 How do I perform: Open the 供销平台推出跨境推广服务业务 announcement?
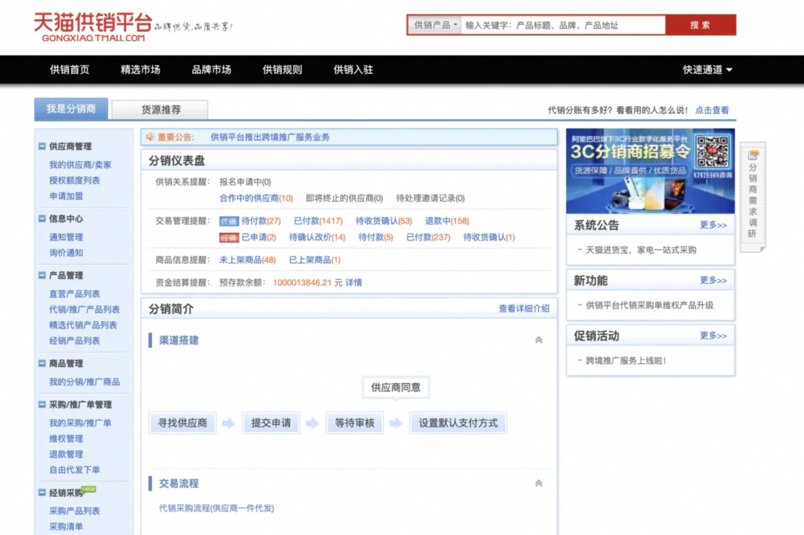click(270, 137)
